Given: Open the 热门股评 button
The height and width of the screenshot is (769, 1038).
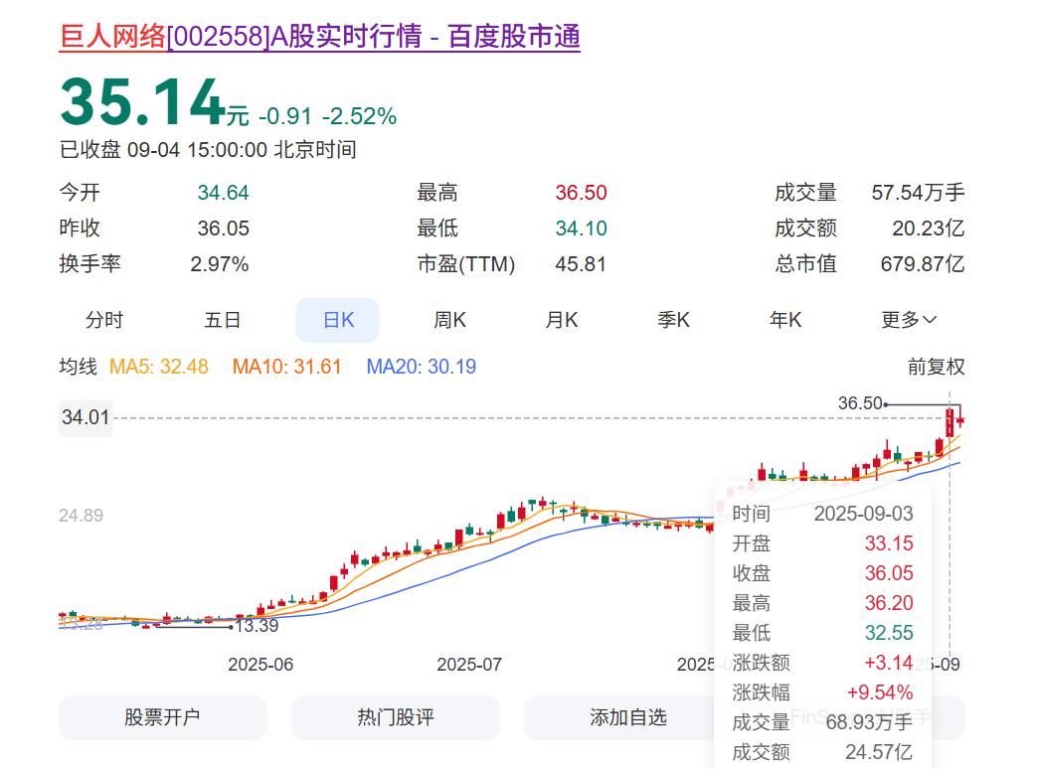Looking at the screenshot, I should 395,717.
